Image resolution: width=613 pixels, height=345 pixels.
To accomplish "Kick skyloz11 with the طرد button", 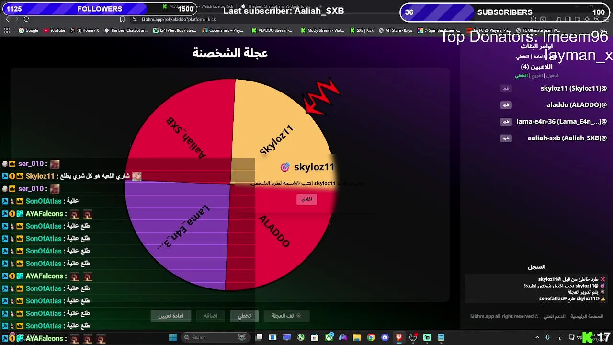I will [506, 88].
